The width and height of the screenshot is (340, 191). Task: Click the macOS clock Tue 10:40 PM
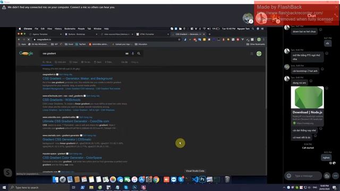tap(228, 29)
